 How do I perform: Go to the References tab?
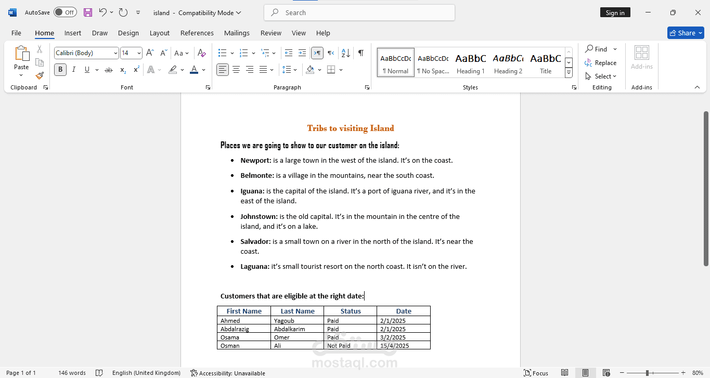[197, 33]
